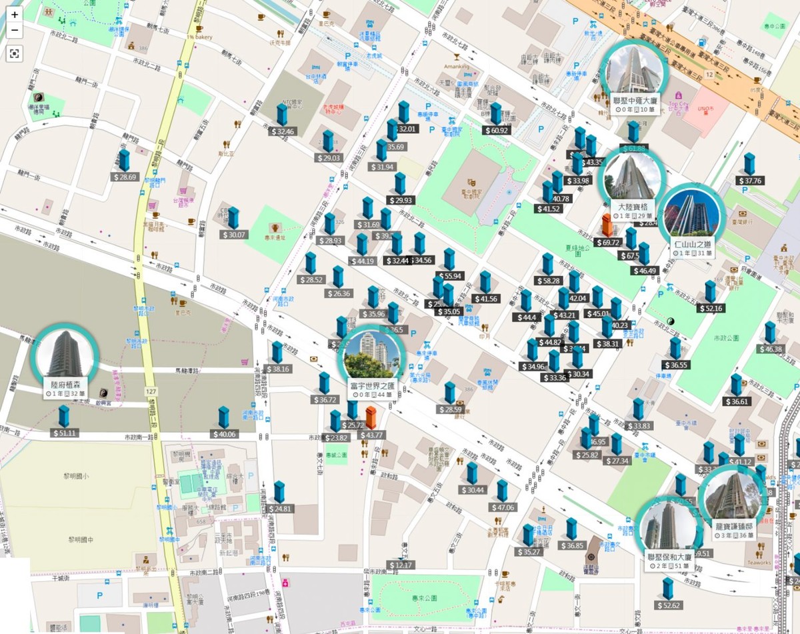This screenshot has width=800, height=634.
Task: Click the building marker priced $32.46
Action: (x=283, y=120)
